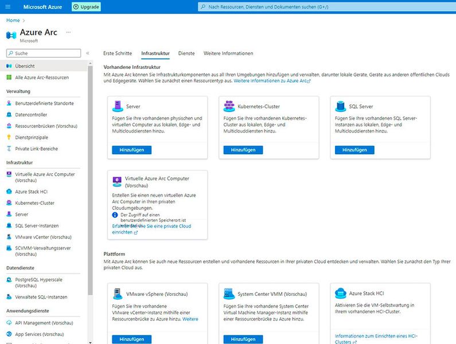Click the Microsoft Azure logo text
The height and width of the screenshot is (344, 456).
click(43, 7)
